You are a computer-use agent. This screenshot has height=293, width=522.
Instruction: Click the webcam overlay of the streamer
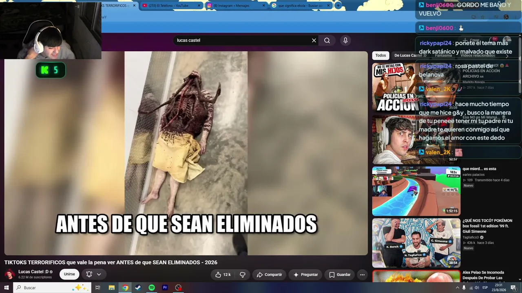[51, 30]
